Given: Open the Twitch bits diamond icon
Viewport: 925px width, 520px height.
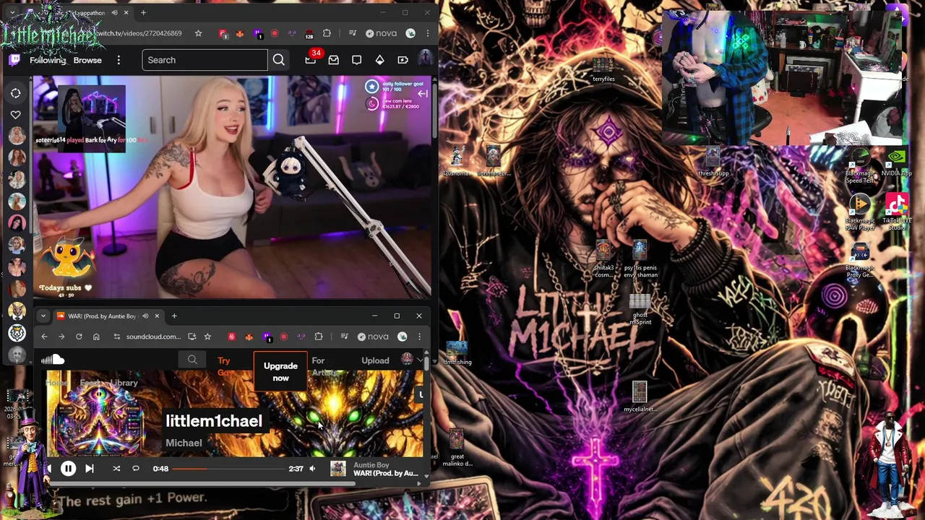Looking at the screenshot, I should (379, 60).
